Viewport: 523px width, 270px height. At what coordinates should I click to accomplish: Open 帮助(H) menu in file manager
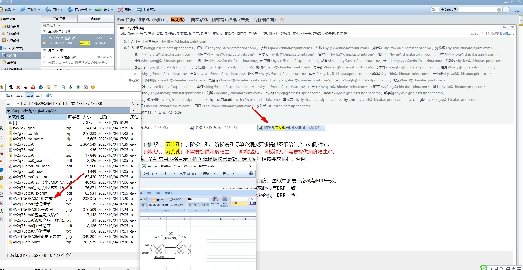[x=134, y=80]
